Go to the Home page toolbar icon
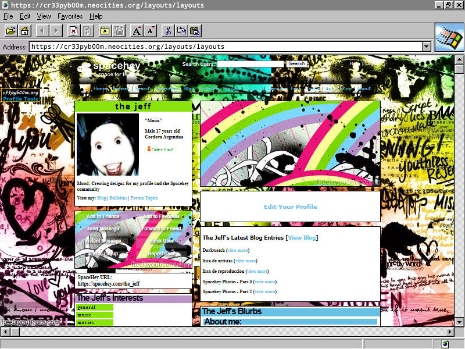Image resolution: width=465 pixels, height=349 pixels. [x=24, y=31]
